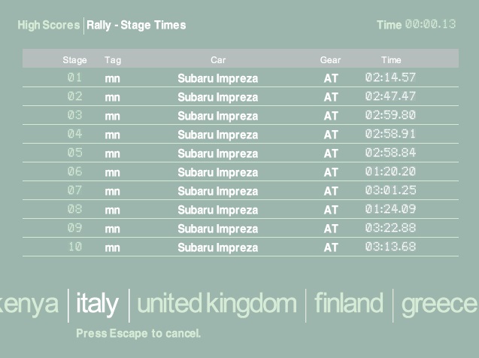Click the Rally - Stage Times title

tap(136, 25)
